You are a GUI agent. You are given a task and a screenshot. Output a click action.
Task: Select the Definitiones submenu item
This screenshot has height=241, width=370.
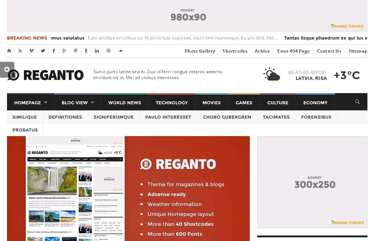pos(65,117)
